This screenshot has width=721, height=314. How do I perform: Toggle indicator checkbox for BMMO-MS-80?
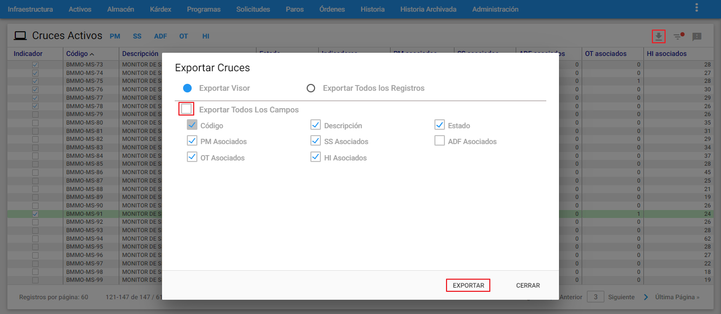coord(35,122)
